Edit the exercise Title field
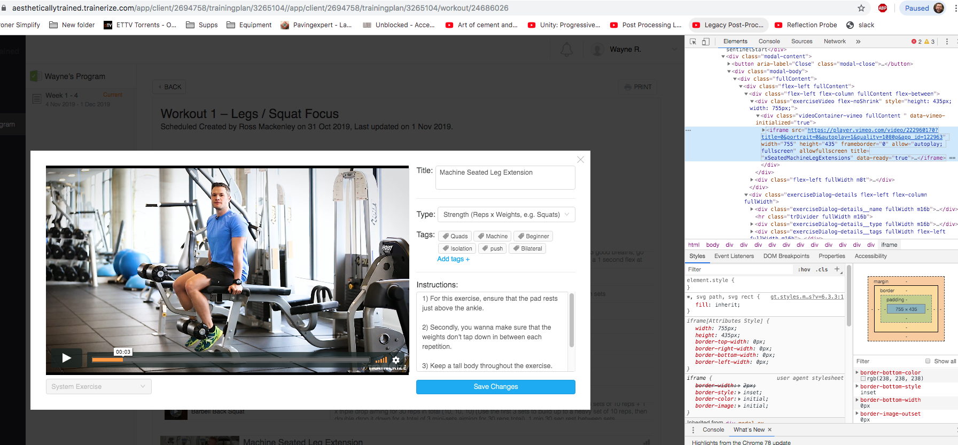This screenshot has width=958, height=445. click(505, 177)
